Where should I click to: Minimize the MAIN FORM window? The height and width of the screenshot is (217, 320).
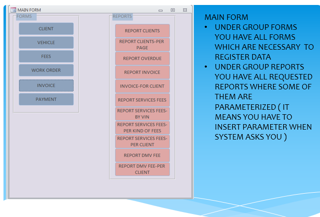[x=160, y=10]
